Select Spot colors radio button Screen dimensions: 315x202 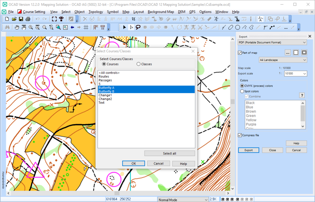click(242, 91)
